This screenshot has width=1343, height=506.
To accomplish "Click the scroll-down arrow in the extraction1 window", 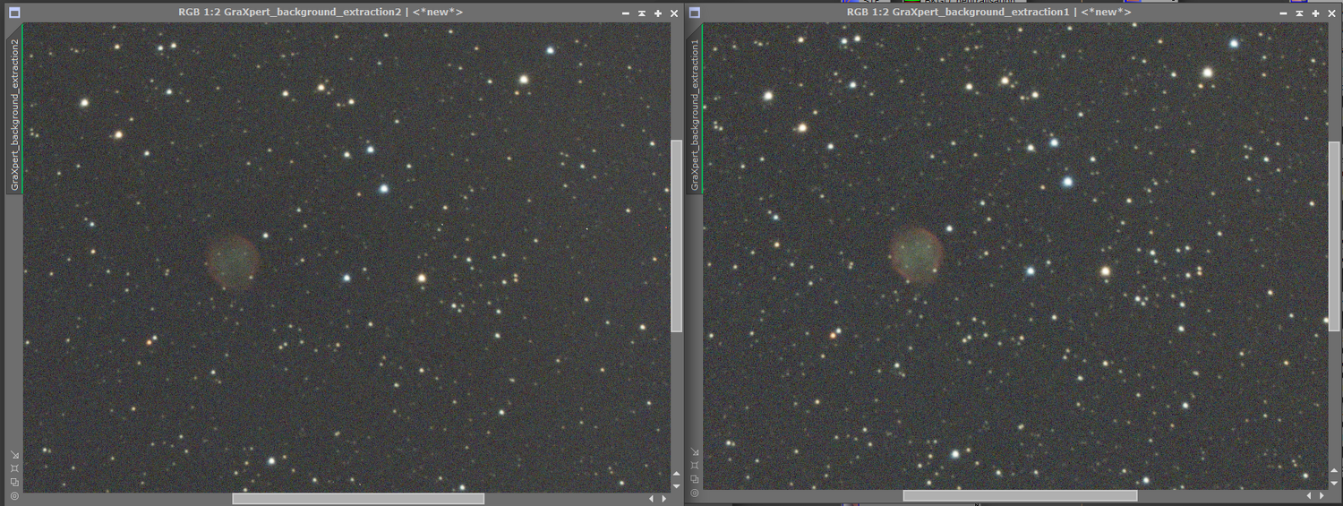I will [x=1334, y=483].
